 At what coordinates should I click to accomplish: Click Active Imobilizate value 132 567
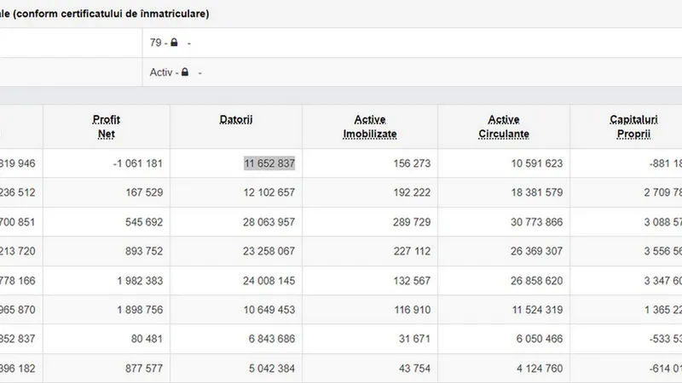coord(412,281)
